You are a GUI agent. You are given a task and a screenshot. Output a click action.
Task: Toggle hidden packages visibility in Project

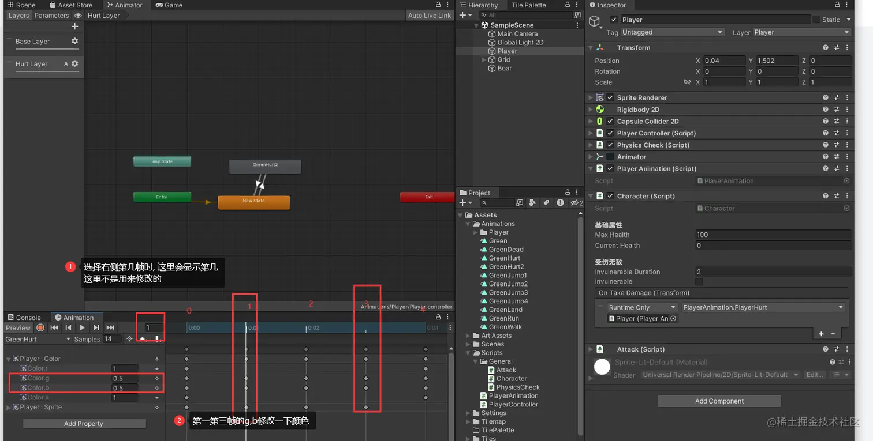576,203
